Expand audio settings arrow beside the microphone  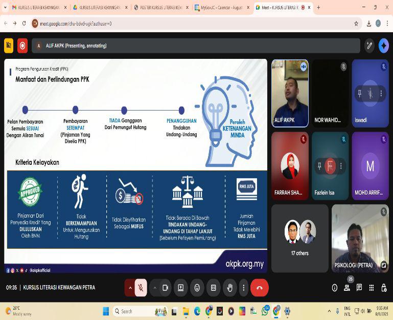pos(130,288)
